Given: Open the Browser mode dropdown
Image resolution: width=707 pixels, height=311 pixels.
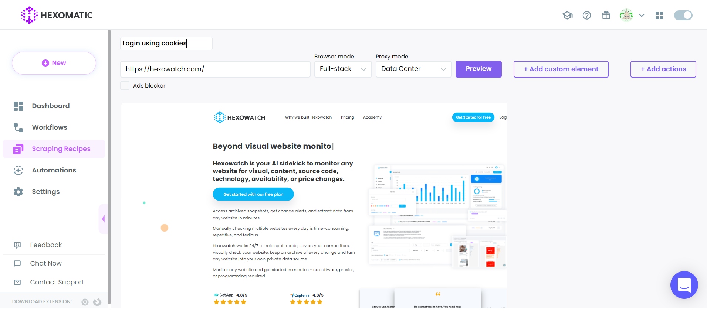Looking at the screenshot, I should tap(343, 69).
